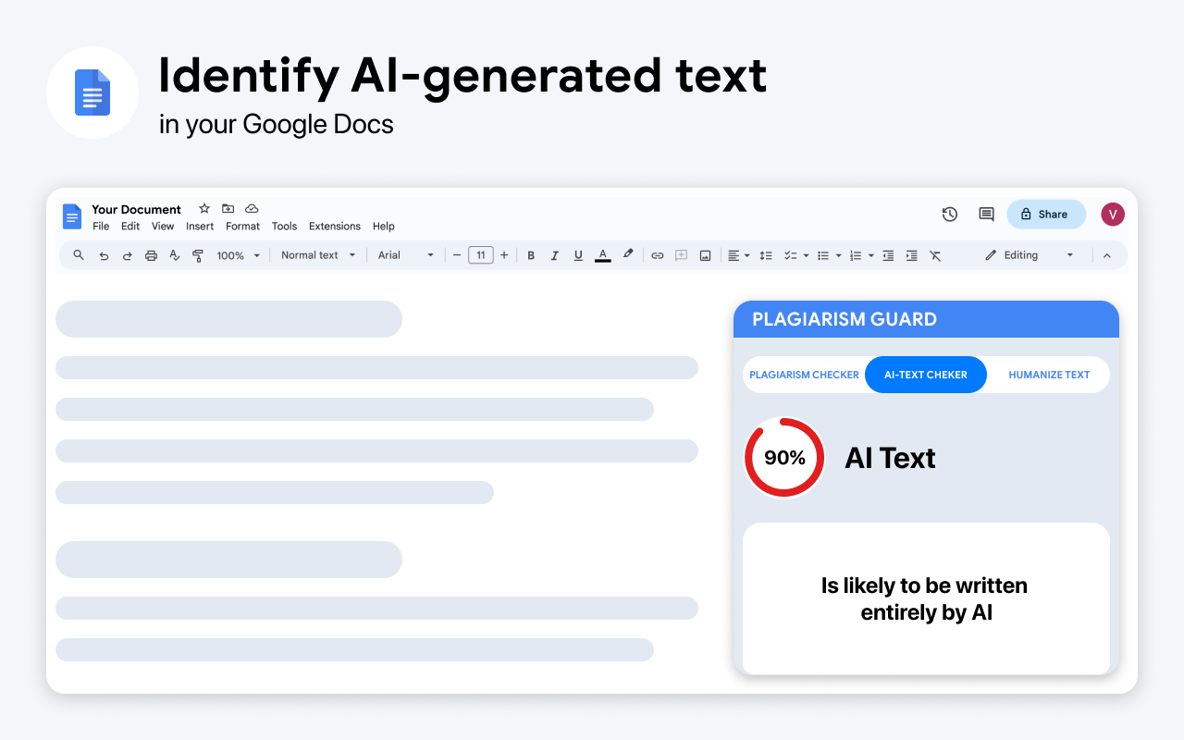Expand the checklist menu arrow
Screen dimensions: 1184x740
[x=806, y=255]
